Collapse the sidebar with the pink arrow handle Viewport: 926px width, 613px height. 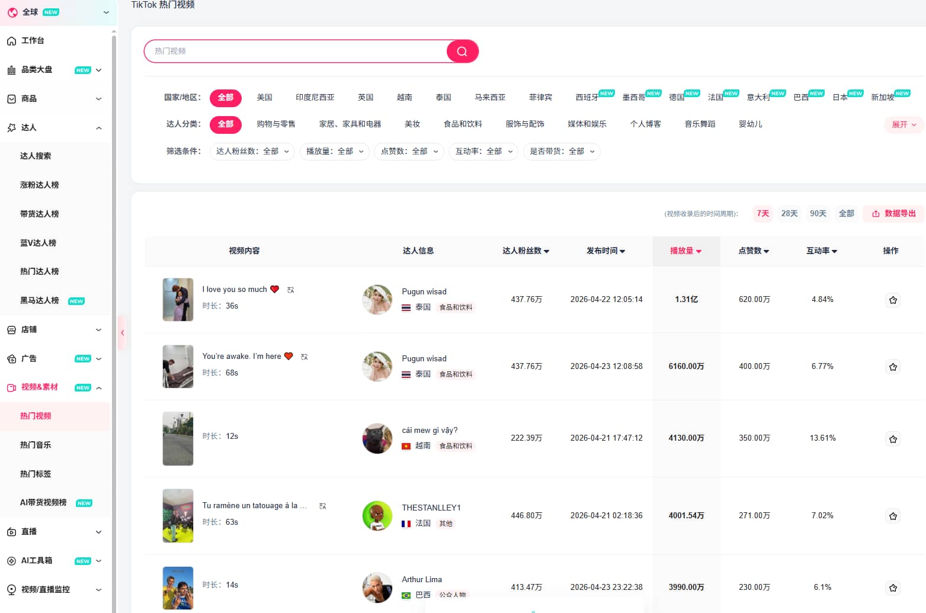click(x=123, y=332)
